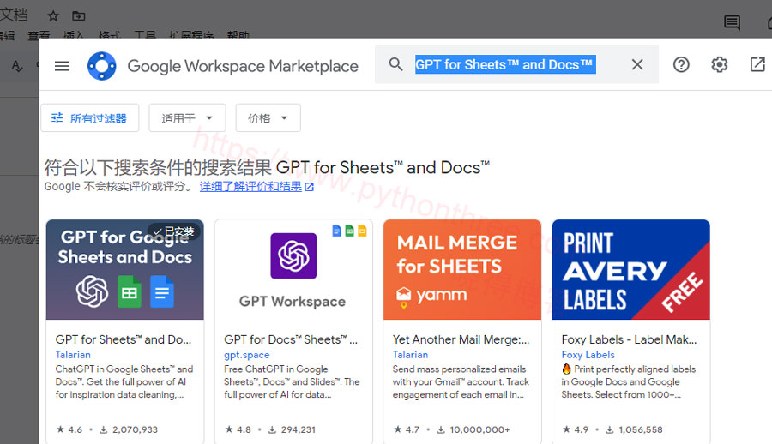This screenshot has width=772, height=444.
Task: Clear the search field with the X icon
Action: pos(637,64)
